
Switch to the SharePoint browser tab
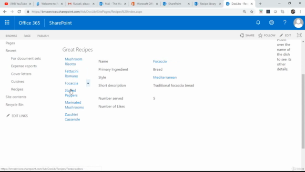(174, 4)
